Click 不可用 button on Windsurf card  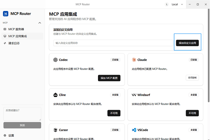[x=192, y=113]
